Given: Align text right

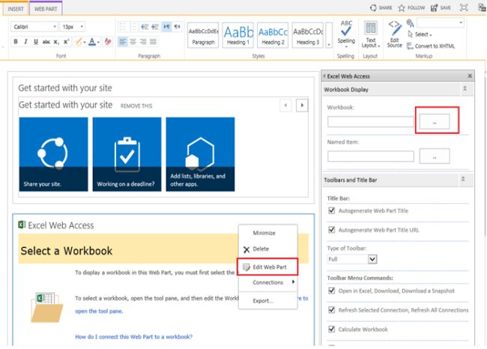Looking at the screenshot, I should tap(143, 42).
